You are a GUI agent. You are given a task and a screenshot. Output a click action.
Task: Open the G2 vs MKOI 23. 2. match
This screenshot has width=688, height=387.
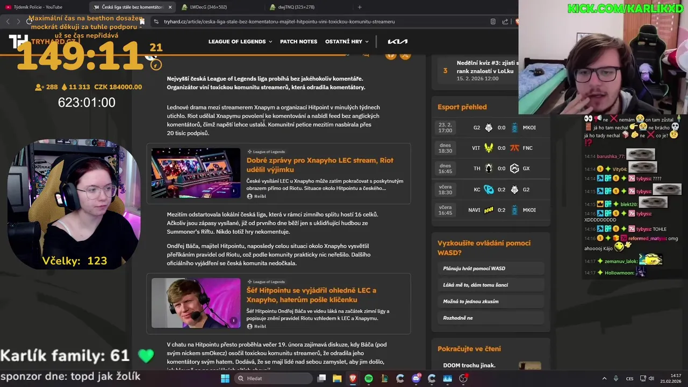[491, 127]
